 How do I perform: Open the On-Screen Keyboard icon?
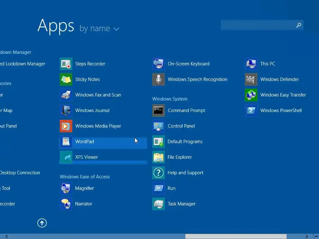[159, 64]
